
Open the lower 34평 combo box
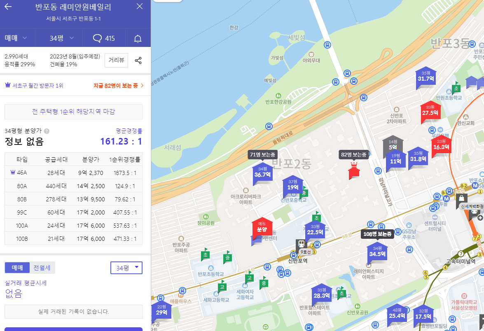coord(126,268)
